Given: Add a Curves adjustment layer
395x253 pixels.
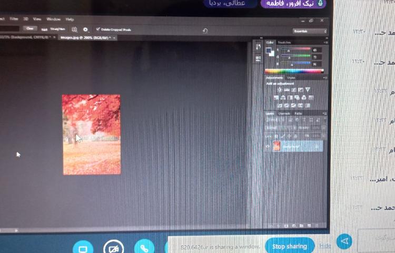Looking at the screenshot, I should (x=294, y=90).
